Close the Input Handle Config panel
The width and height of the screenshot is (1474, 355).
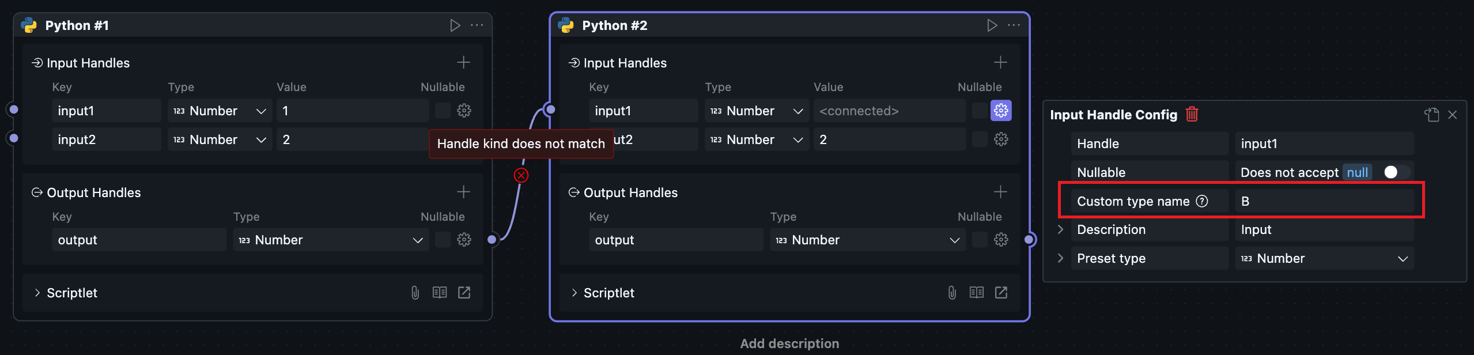pyautogui.click(x=1452, y=115)
